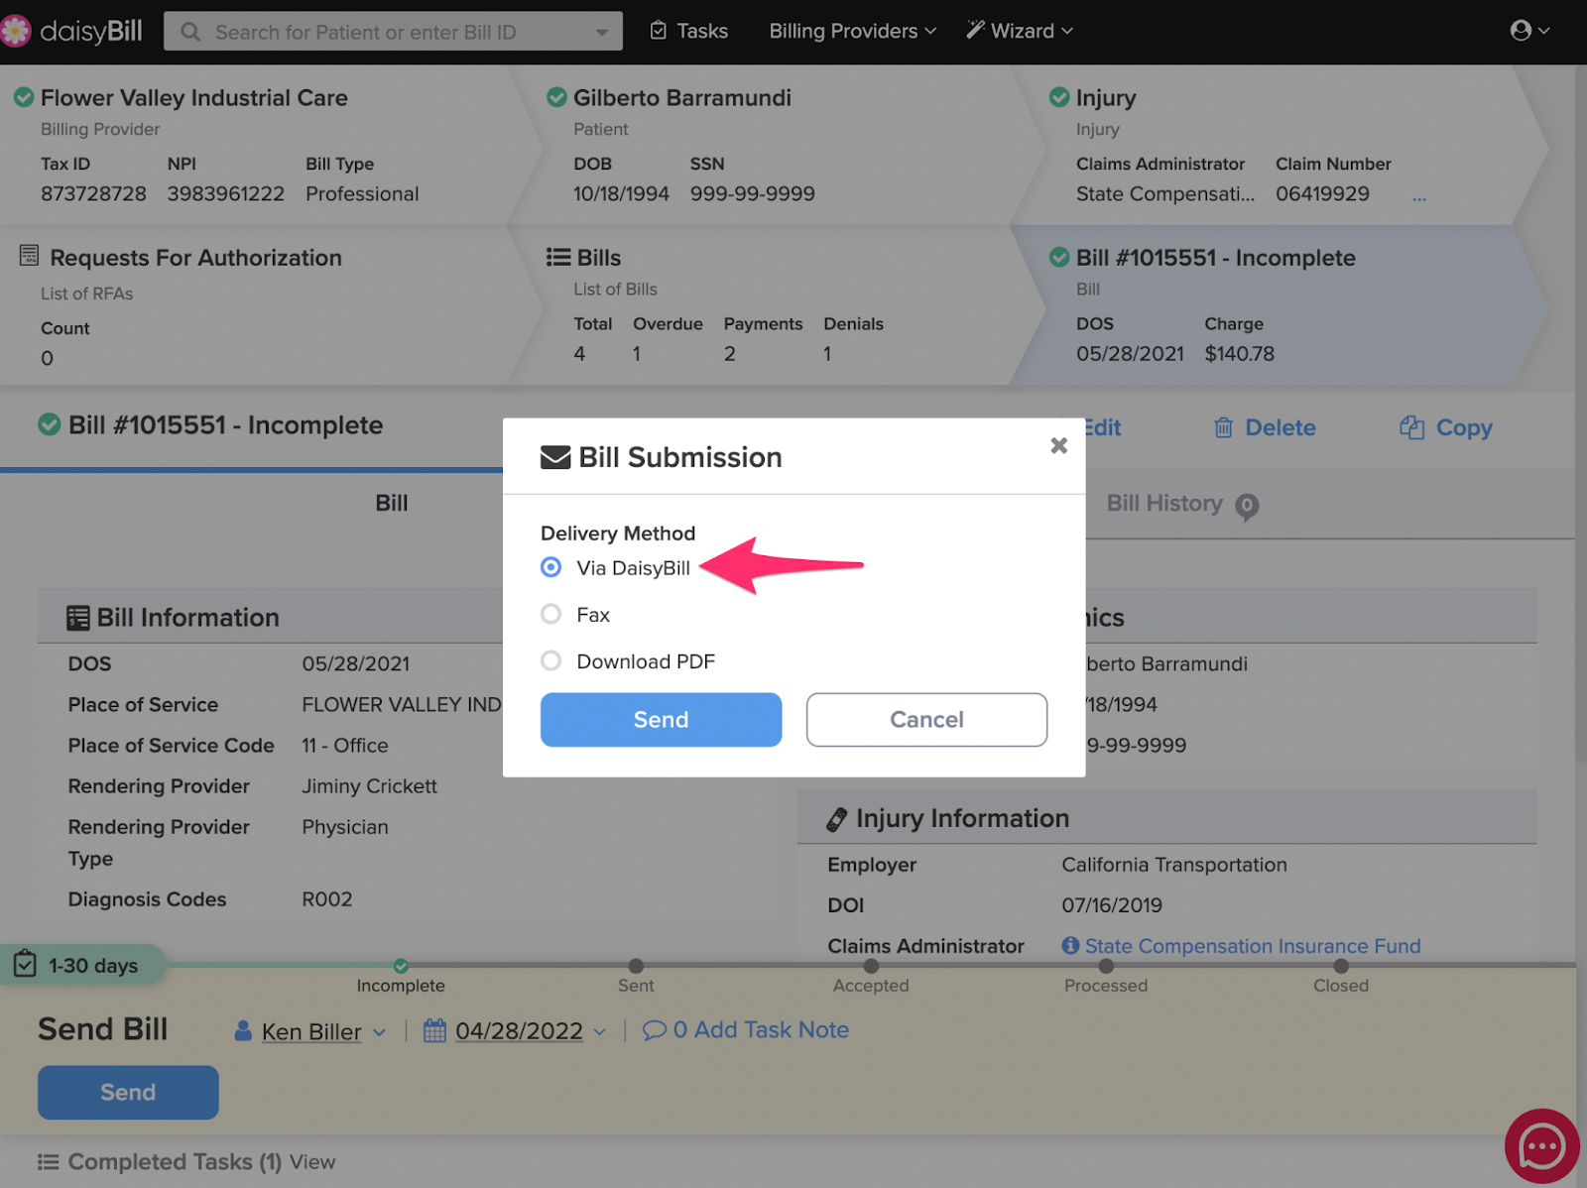
Task: Open the patient search dropdown arrow
Action: point(601,33)
